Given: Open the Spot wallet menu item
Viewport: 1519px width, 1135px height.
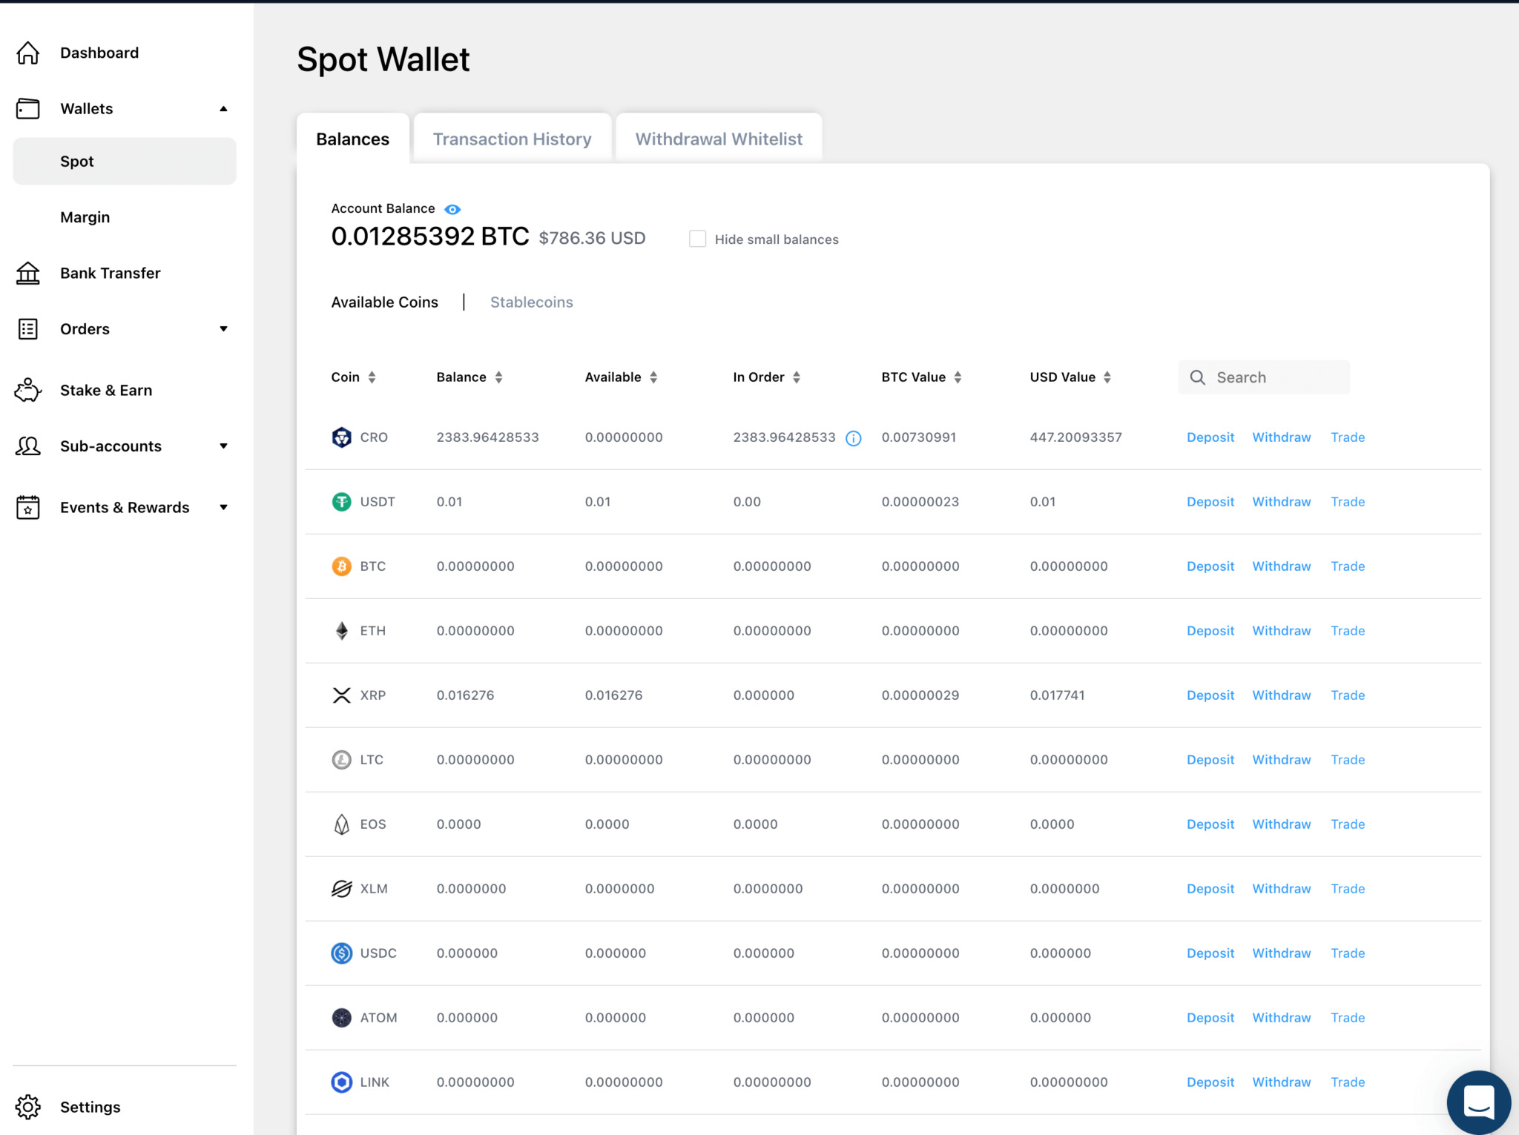Looking at the screenshot, I should [x=125, y=162].
